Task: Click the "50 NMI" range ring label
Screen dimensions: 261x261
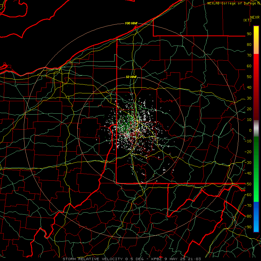Action: pyautogui.click(x=131, y=77)
